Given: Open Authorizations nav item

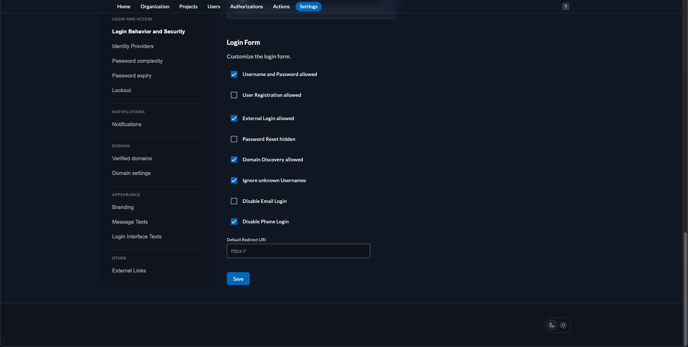Looking at the screenshot, I should point(247,6).
